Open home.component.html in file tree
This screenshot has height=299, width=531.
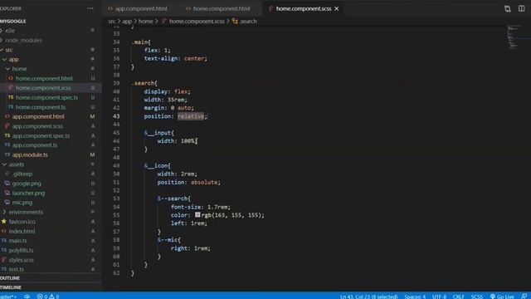[x=44, y=78]
